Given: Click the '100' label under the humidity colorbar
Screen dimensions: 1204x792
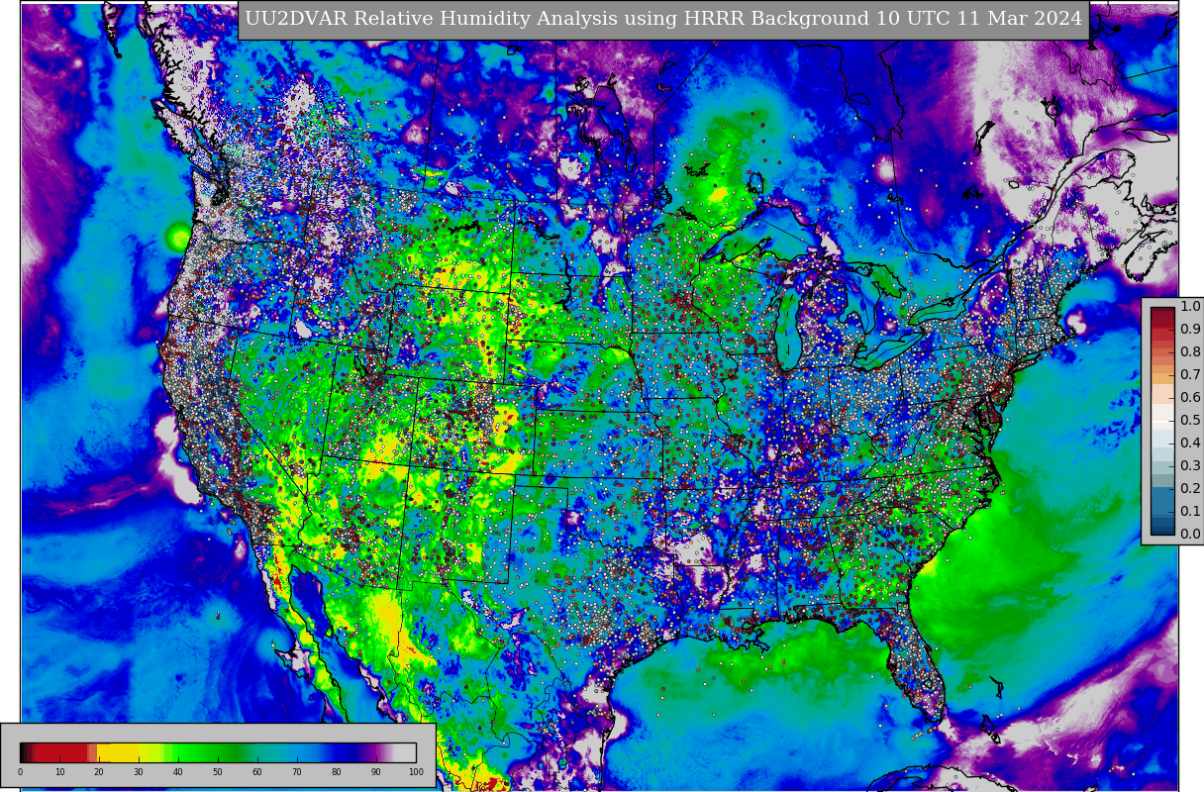Looking at the screenshot, I should tap(416, 772).
